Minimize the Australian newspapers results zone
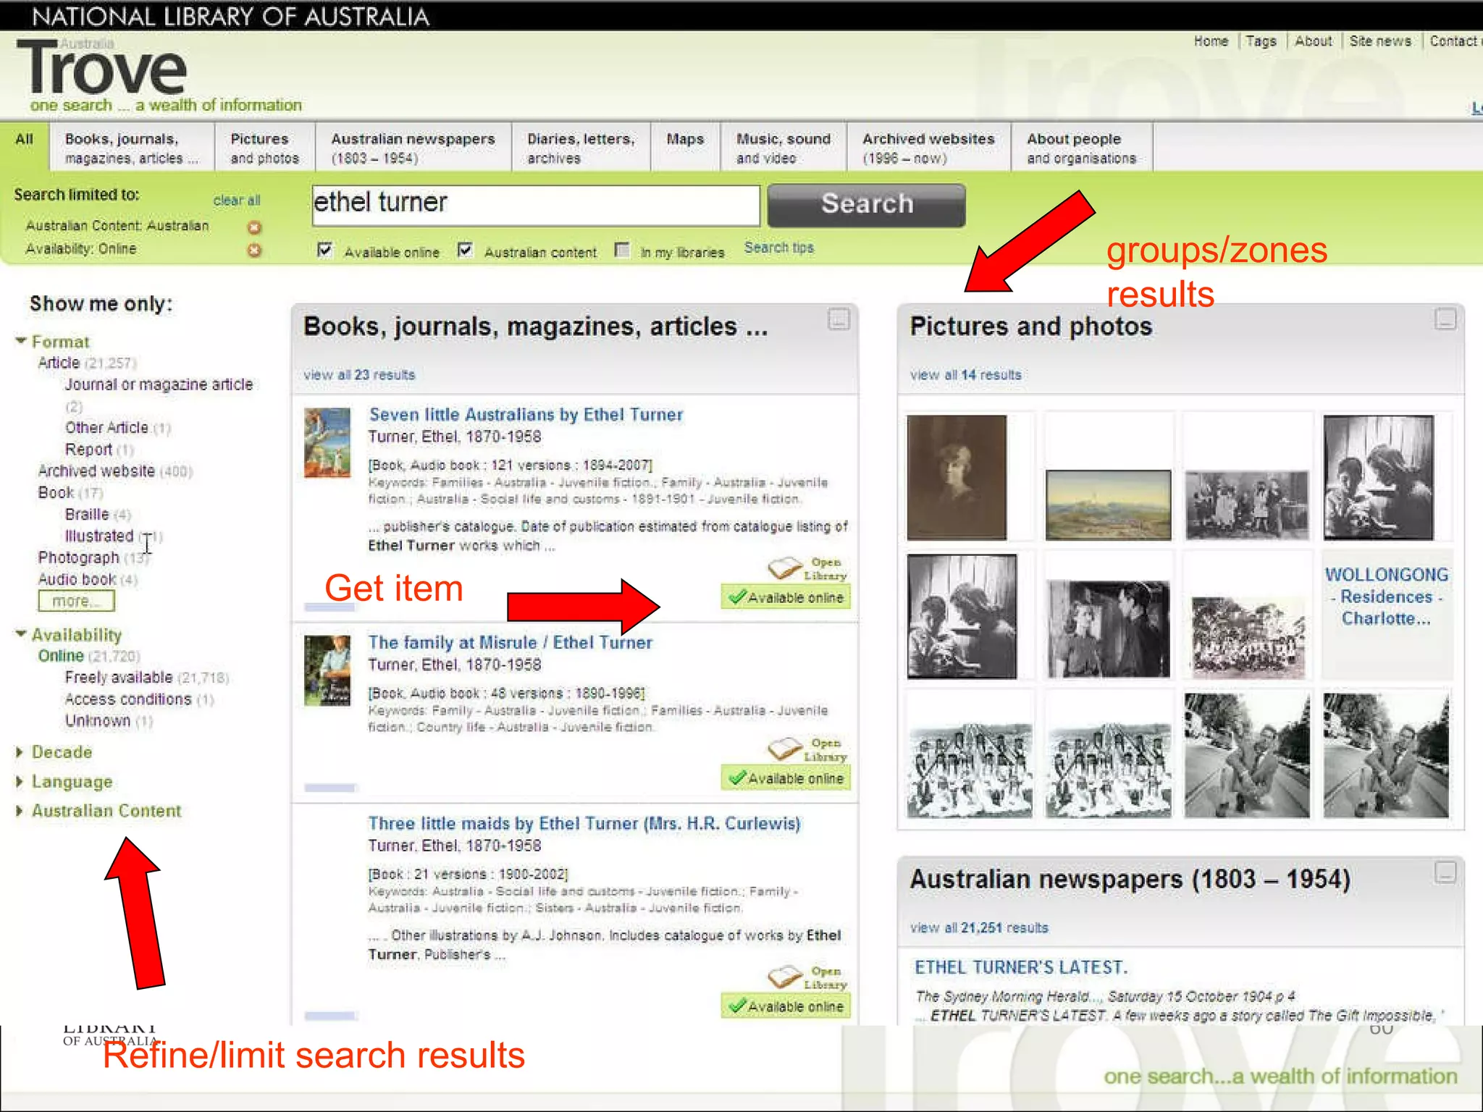The image size is (1483, 1112). point(1445,872)
